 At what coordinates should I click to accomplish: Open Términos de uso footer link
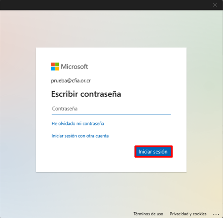coord(148,214)
